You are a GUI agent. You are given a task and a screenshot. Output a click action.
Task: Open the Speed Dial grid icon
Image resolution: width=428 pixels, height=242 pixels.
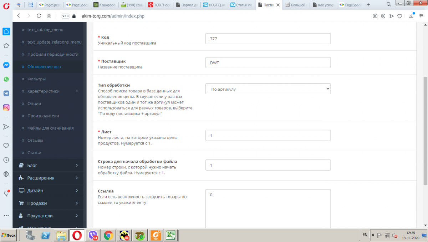coord(49,16)
